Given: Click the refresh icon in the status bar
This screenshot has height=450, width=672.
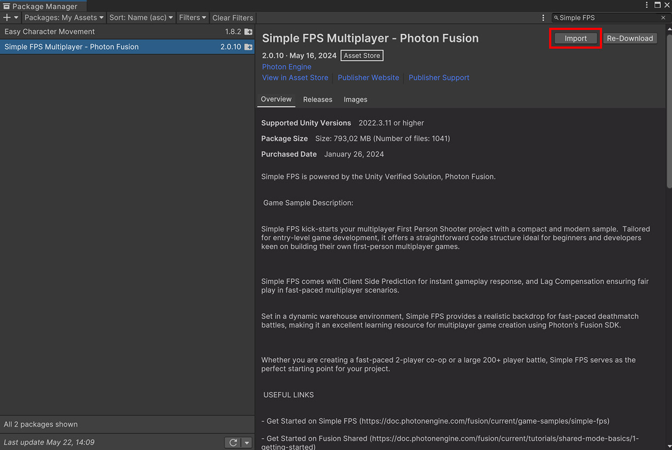Looking at the screenshot, I should point(233,443).
